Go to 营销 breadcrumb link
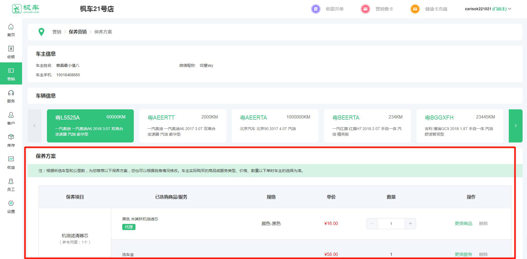 tap(57, 32)
